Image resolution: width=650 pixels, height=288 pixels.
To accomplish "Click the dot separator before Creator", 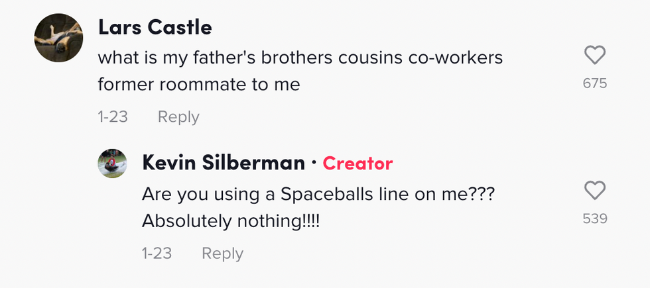I will [x=314, y=164].
